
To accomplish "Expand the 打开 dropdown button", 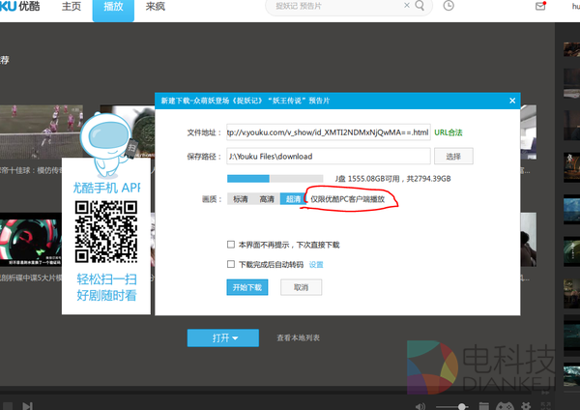I will click(223, 337).
